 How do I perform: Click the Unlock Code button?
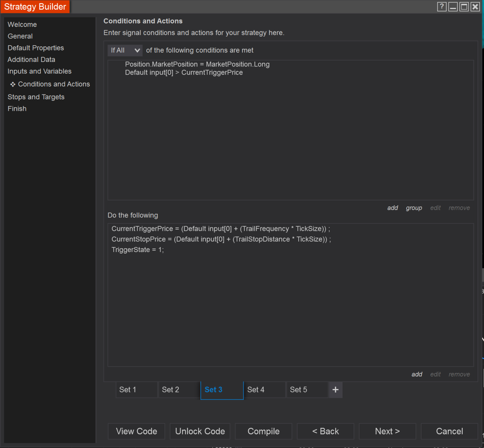click(200, 432)
